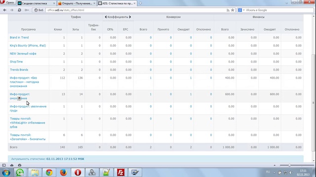Close the Открыто - Получение tab
316x177 pixels.
tap(94, 3)
